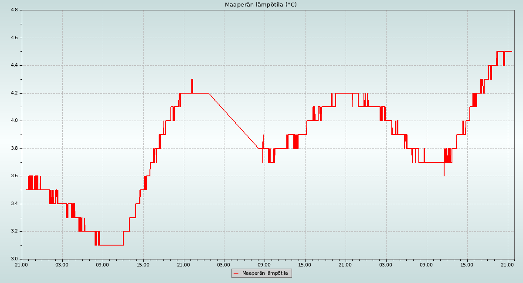Image resolution: width=523 pixels, height=283 pixels.
Task: Click the lowest flat plateau at 3.1
Action: [x=112, y=245]
